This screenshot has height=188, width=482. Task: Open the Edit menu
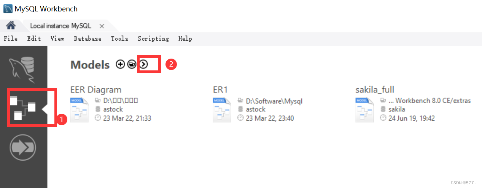point(34,38)
